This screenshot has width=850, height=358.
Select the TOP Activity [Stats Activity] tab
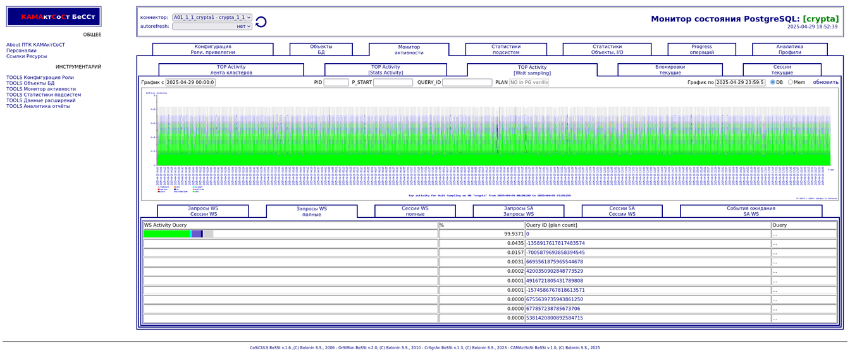pos(385,69)
